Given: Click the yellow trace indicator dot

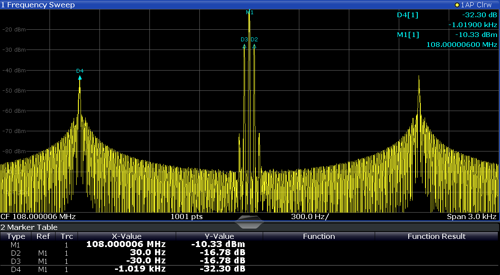Looking at the screenshot, I should point(457,5).
